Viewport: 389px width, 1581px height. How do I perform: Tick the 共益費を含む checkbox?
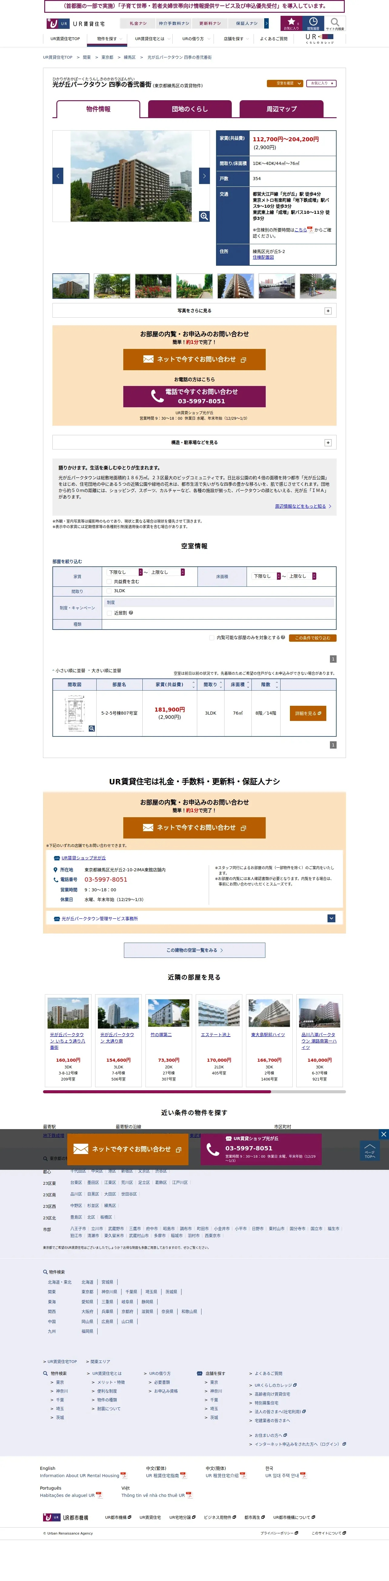(x=109, y=581)
